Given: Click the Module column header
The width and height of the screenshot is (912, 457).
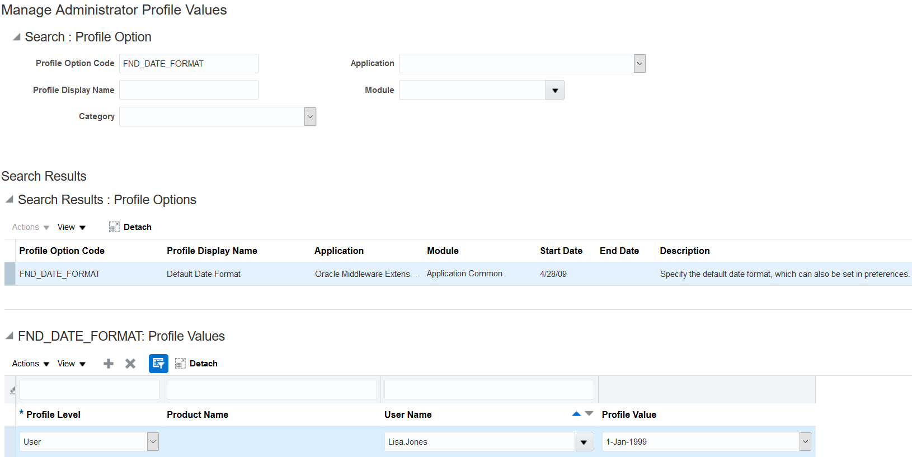Looking at the screenshot, I should pyautogui.click(x=443, y=251).
